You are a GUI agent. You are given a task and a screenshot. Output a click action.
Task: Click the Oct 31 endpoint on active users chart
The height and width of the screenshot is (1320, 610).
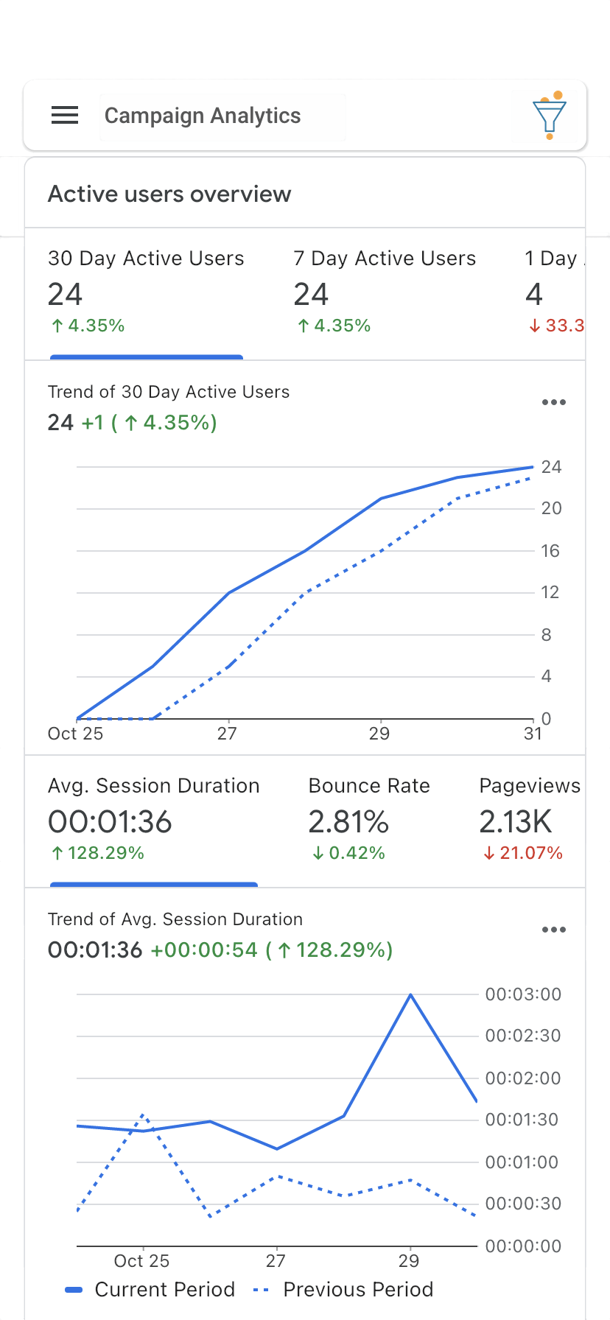[x=533, y=467]
